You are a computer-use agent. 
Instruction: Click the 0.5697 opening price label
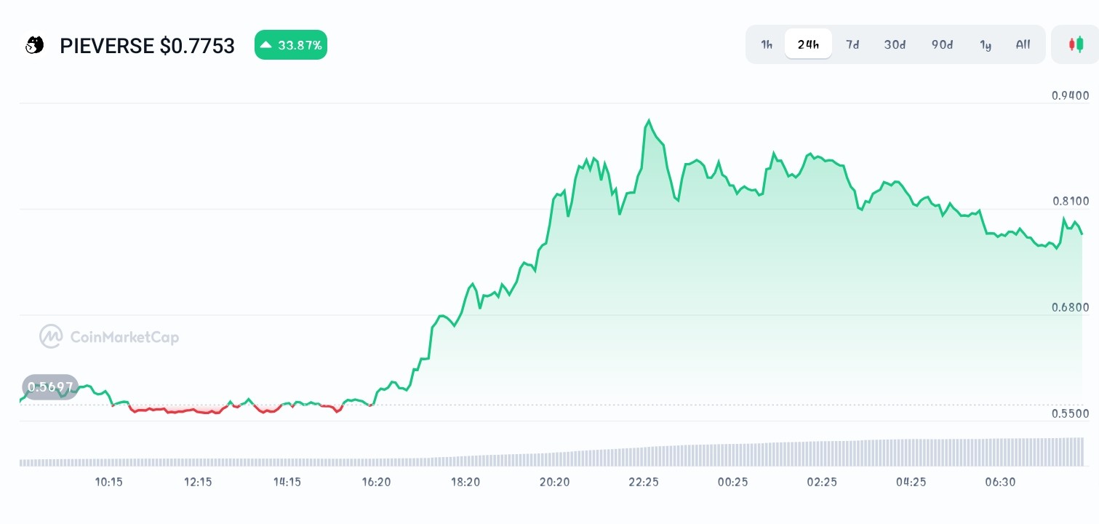pos(50,386)
